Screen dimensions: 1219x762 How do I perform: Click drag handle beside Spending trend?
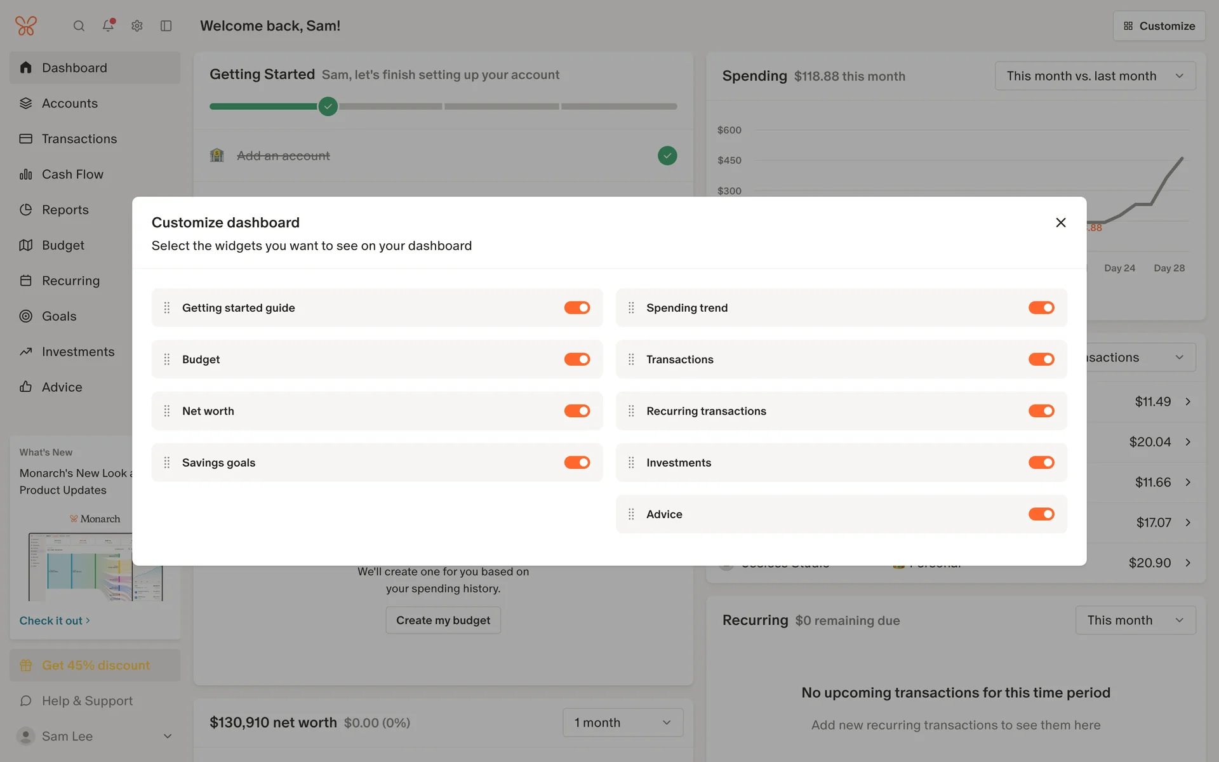coord(631,308)
